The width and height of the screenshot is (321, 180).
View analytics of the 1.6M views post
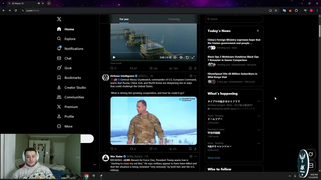coord(174,68)
